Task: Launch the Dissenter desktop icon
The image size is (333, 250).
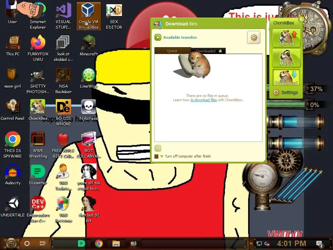Action: (38, 175)
